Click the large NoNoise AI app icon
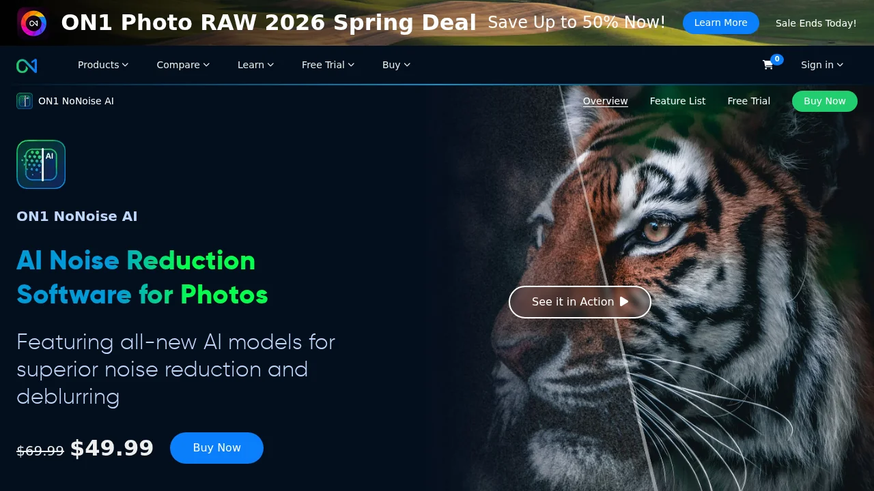Viewport: 874px width, 491px height. click(x=41, y=164)
